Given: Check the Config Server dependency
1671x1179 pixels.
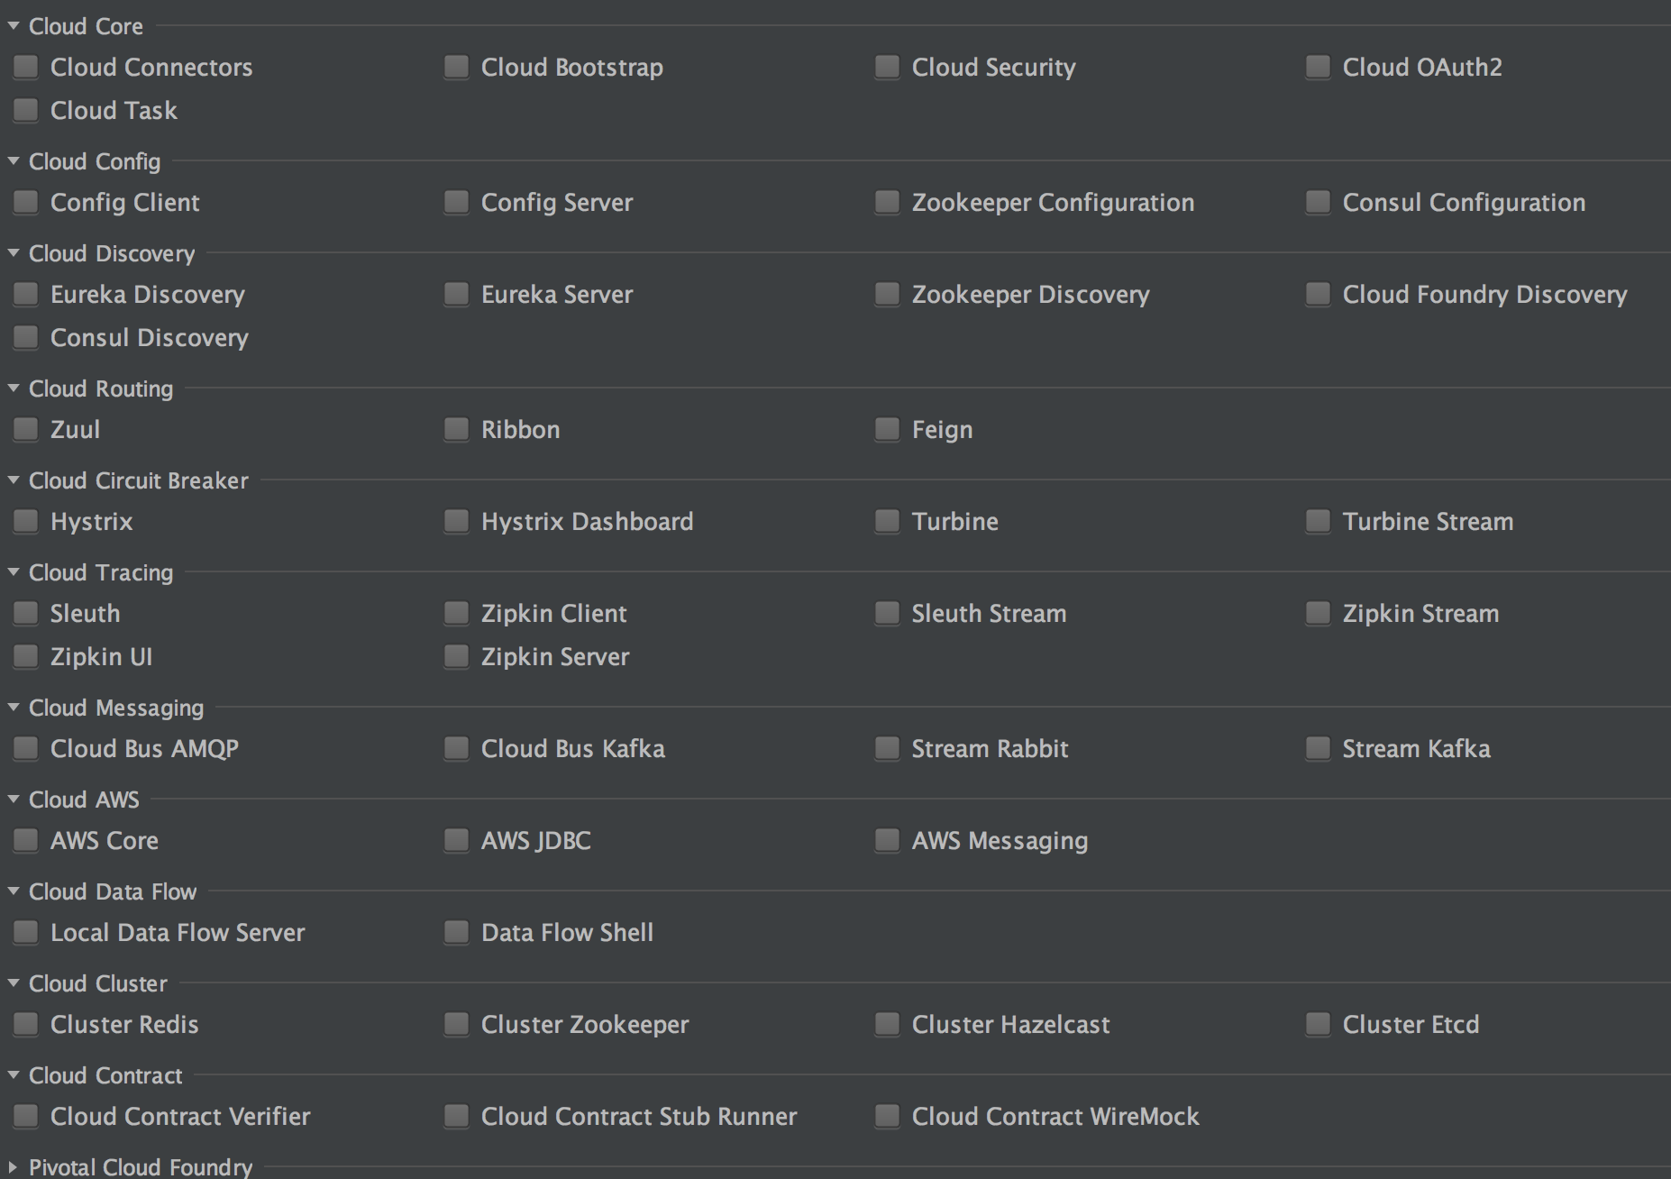Looking at the screenshot, I should pyautogui.click(x=456, y=202).
